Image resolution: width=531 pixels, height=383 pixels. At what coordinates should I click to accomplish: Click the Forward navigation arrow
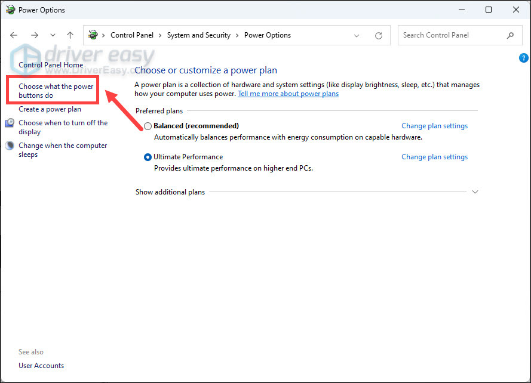coord(34,35)
